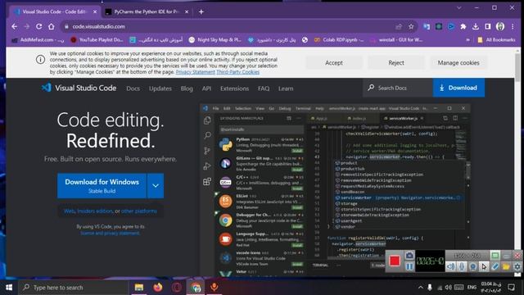The image size is (524, 295).
Task: Open the Chrome three-dot menu
Action: 513,26
